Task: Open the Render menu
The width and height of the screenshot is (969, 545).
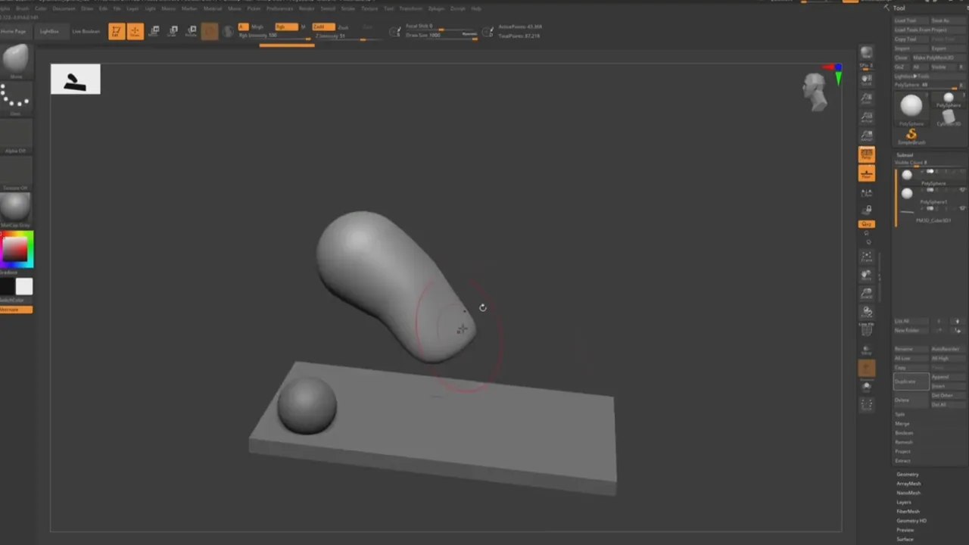Action: pyautogui.click(x=307, y=8)
